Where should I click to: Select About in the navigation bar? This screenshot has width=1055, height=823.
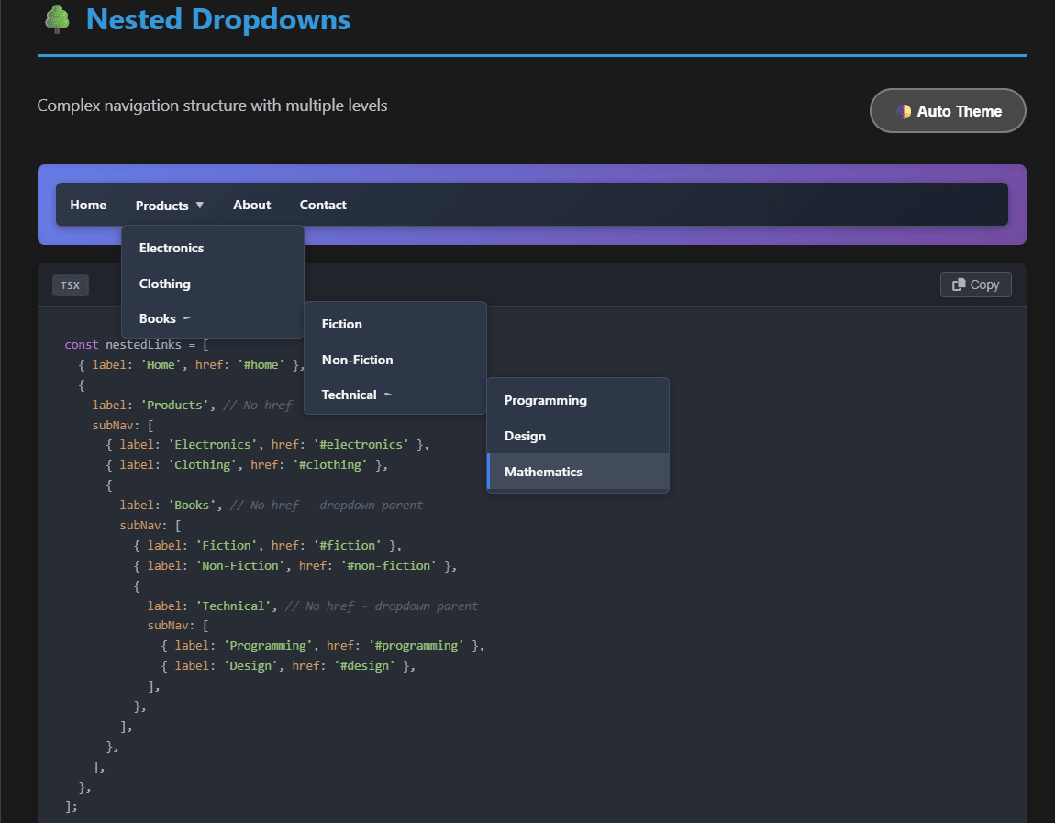click(x=251, y=205)
